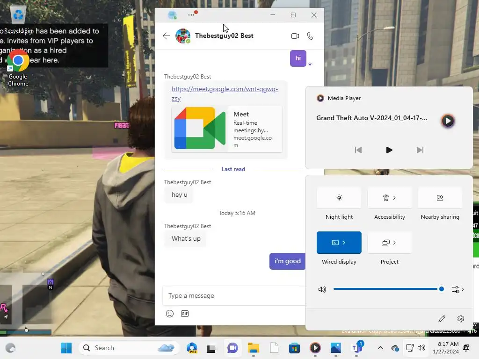This screenshot has height=359, width=479.
Task: Open Media Player taskbar icon
Action: coord(315,348)
